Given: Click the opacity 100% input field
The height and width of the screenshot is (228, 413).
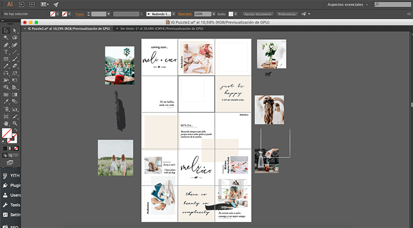Looking at the screenshot, I should click(x=203, y=14).
